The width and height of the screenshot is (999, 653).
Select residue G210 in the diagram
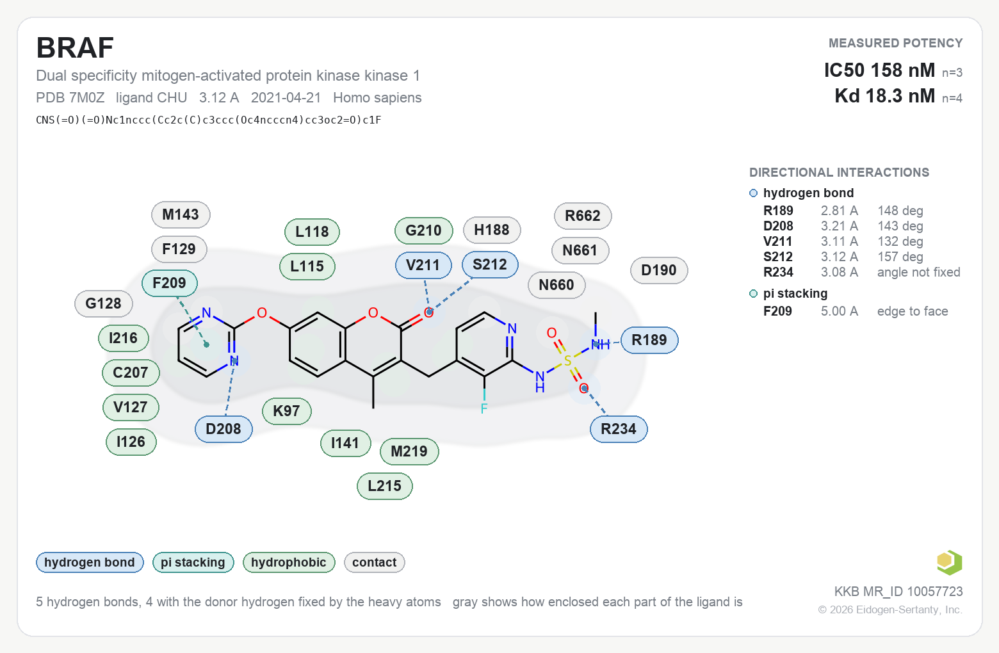pyautogui.click(x=424, y=230)
